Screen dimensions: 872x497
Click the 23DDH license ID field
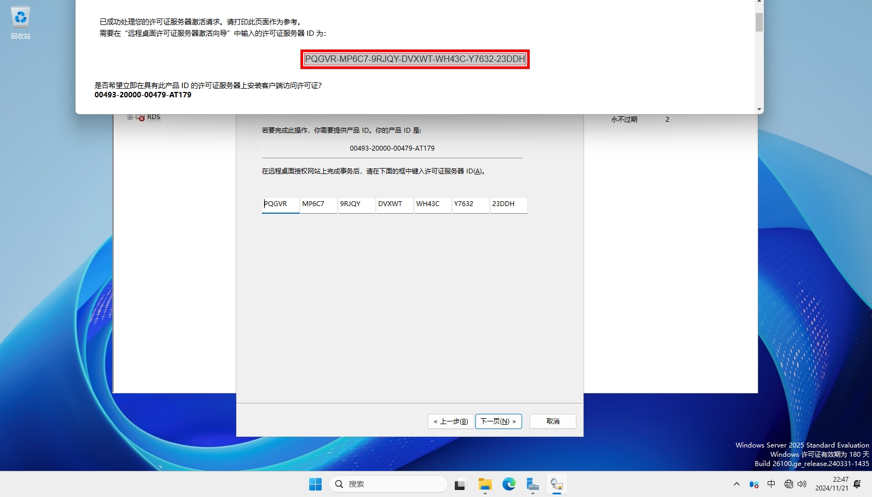pos(508,204)
